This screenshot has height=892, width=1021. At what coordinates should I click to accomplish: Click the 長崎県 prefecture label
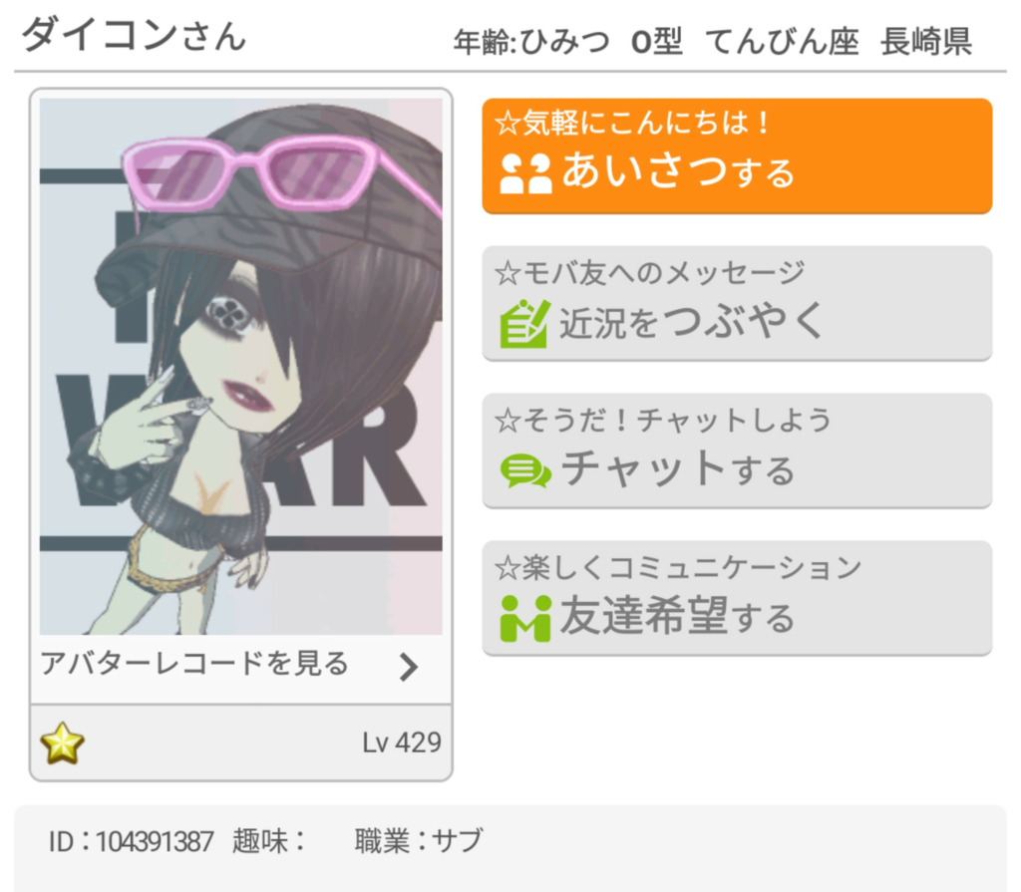(926, 42)
